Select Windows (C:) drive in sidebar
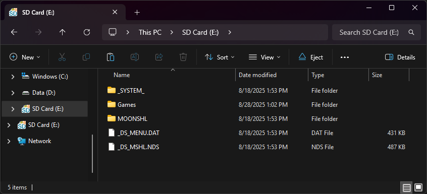Image resolution: width=427 pixels, height=194 pixels. (x=50, y=77)
